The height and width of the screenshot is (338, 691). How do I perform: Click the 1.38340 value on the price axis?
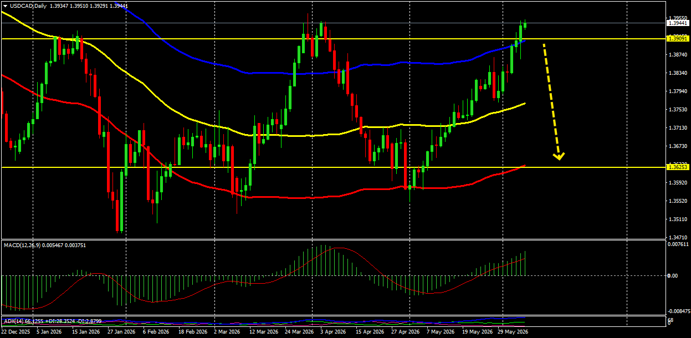678,73
